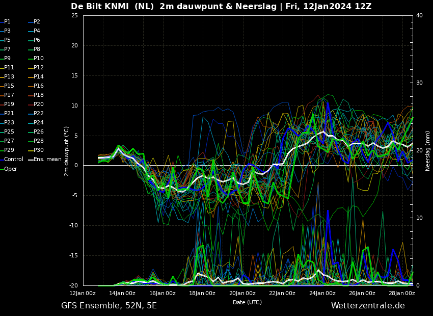This screenshot has height=316, width=433.
Task: Select the -5 dauwpunt axis tick
Action: point(75,196)
